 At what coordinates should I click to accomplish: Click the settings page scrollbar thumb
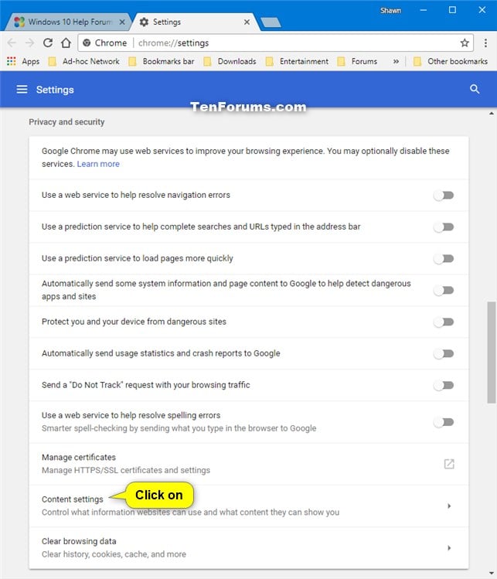tap(492, 353)
